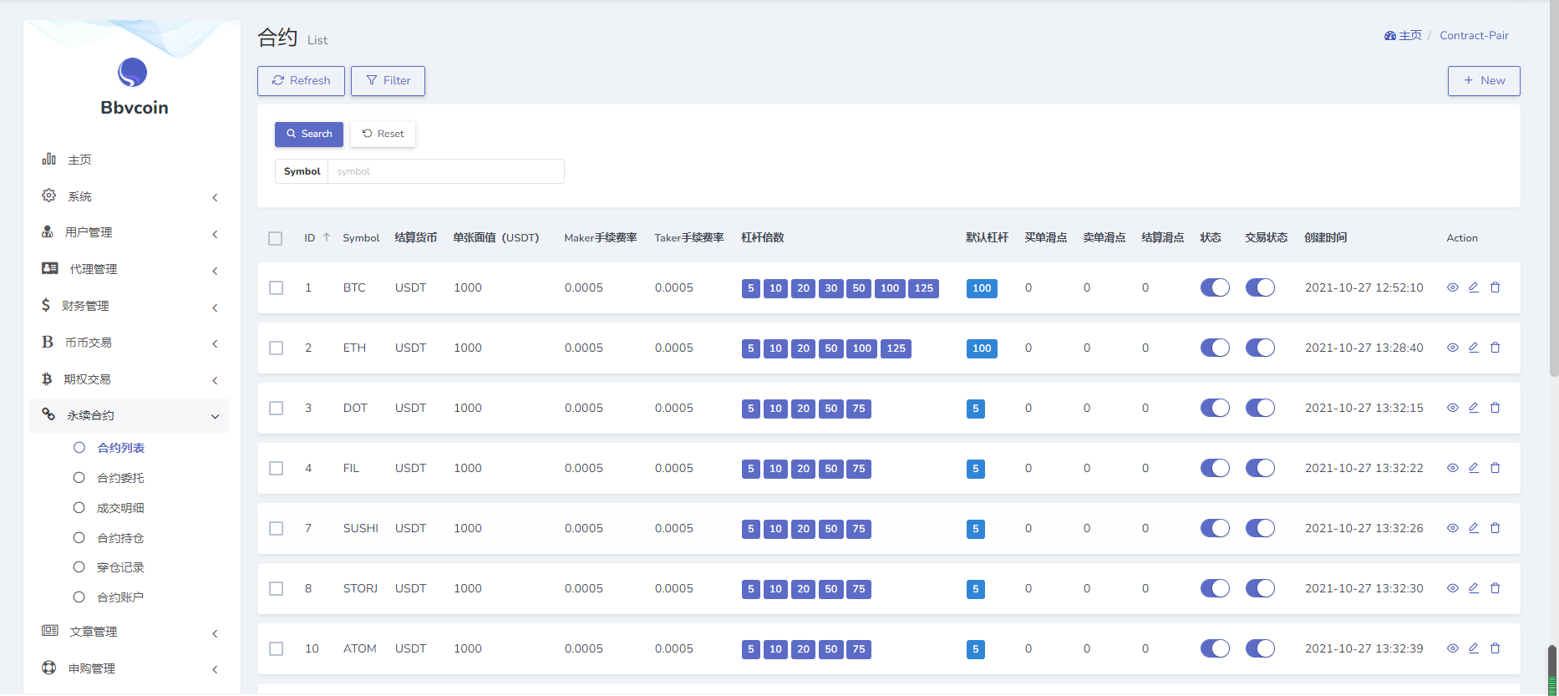The width and height of the screenshot is (1559, 696).
Task: Check the SUSHI row checkbox
Action: coord(277,529)
